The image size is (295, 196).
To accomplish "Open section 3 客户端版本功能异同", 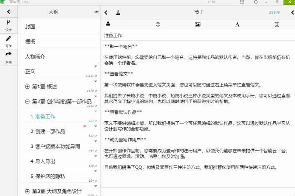I will [60, 146].
